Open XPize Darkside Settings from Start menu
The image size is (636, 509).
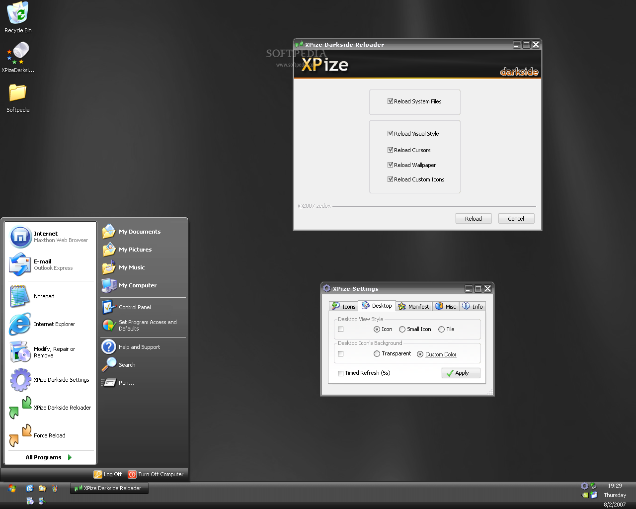50,380
